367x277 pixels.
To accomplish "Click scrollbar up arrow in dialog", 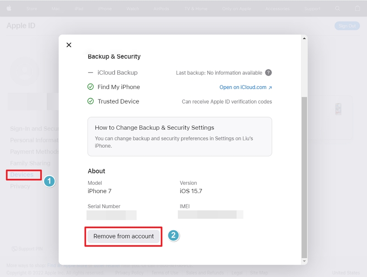I will [x=304, y=39].
